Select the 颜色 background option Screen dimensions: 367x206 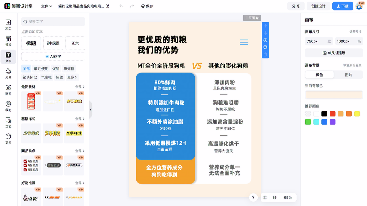pos(319,75)
